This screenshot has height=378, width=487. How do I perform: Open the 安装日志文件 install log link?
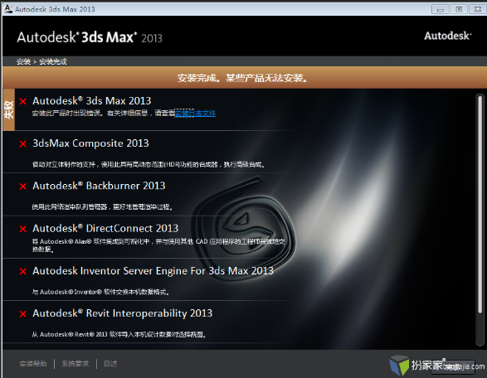195,114
